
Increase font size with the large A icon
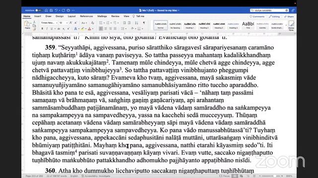pyautogui.click(x=71, y=23)
